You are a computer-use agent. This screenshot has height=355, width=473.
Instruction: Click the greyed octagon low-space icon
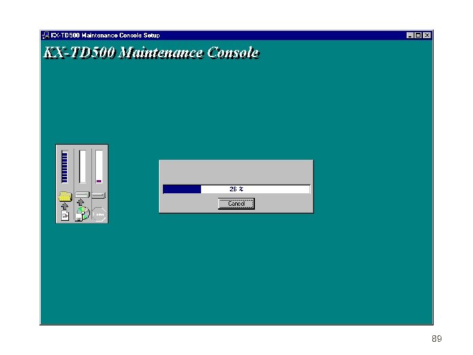click(x=99, y=214)
